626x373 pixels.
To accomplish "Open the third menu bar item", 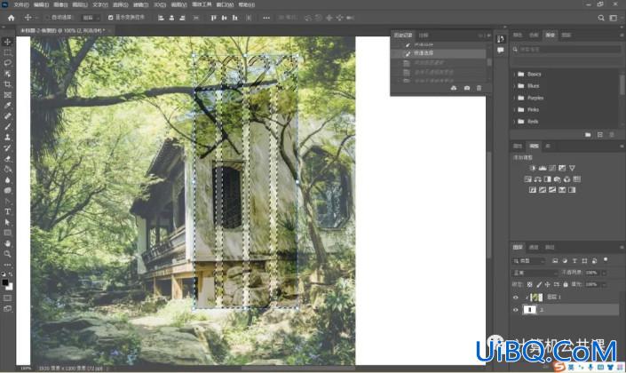I will [60, 4].
